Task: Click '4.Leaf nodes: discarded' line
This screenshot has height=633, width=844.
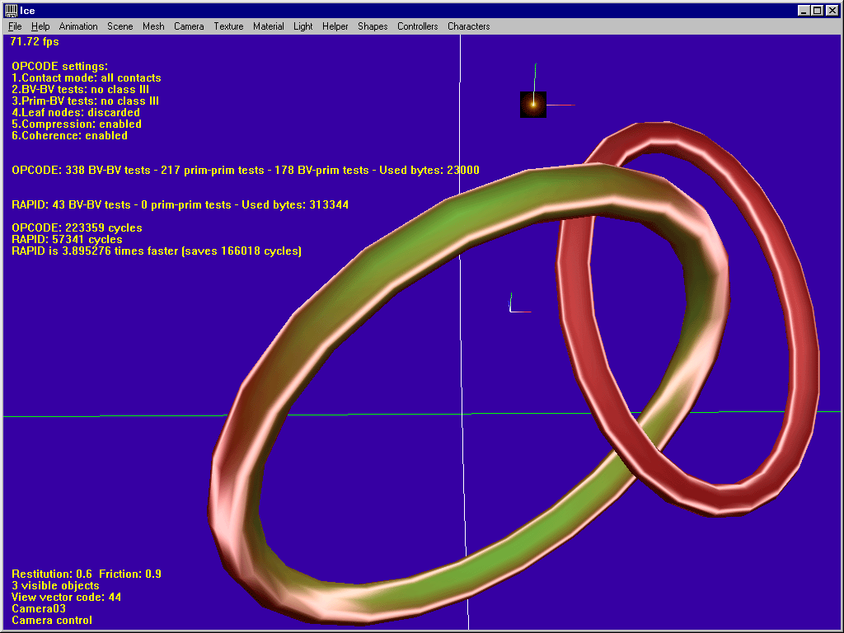Action: [76, 112]
